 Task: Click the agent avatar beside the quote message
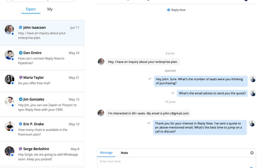point(252,123)
